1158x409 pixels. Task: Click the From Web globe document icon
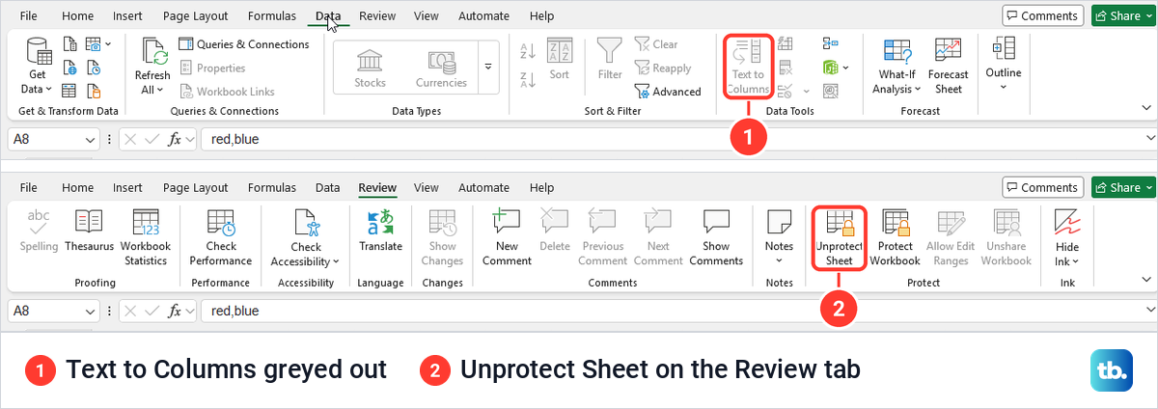(69, 68)
